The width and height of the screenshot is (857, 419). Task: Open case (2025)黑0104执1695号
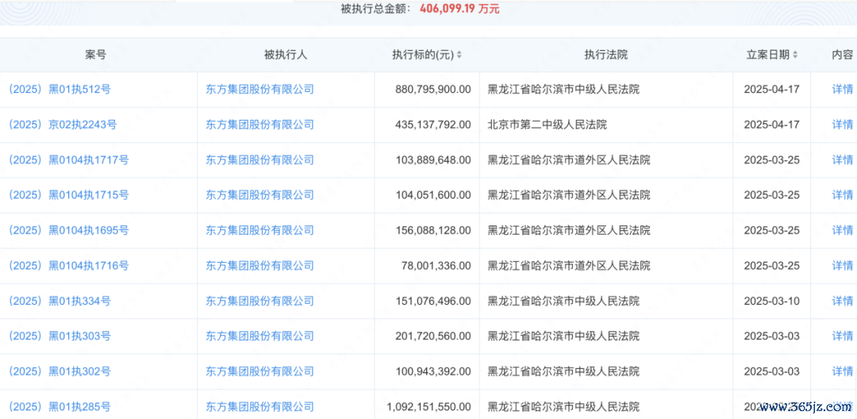68,231
